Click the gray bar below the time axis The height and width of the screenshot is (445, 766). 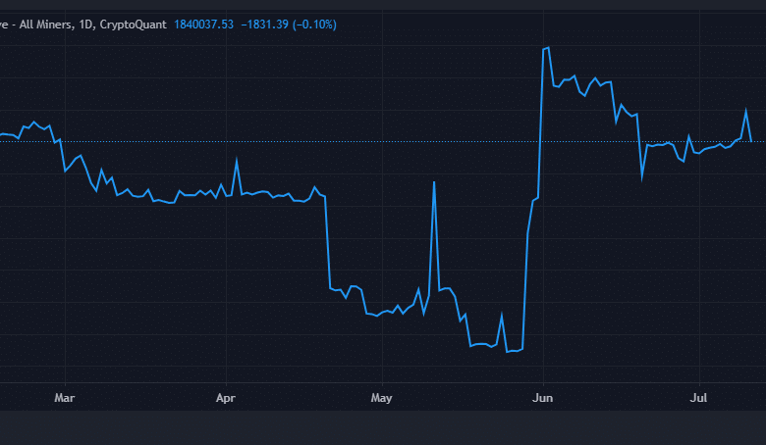[x=383, y=428]
